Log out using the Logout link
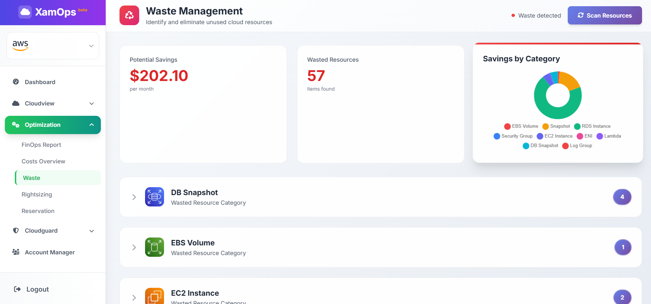The height and width of the screenshot is (304, 651). tap(31, 289)
